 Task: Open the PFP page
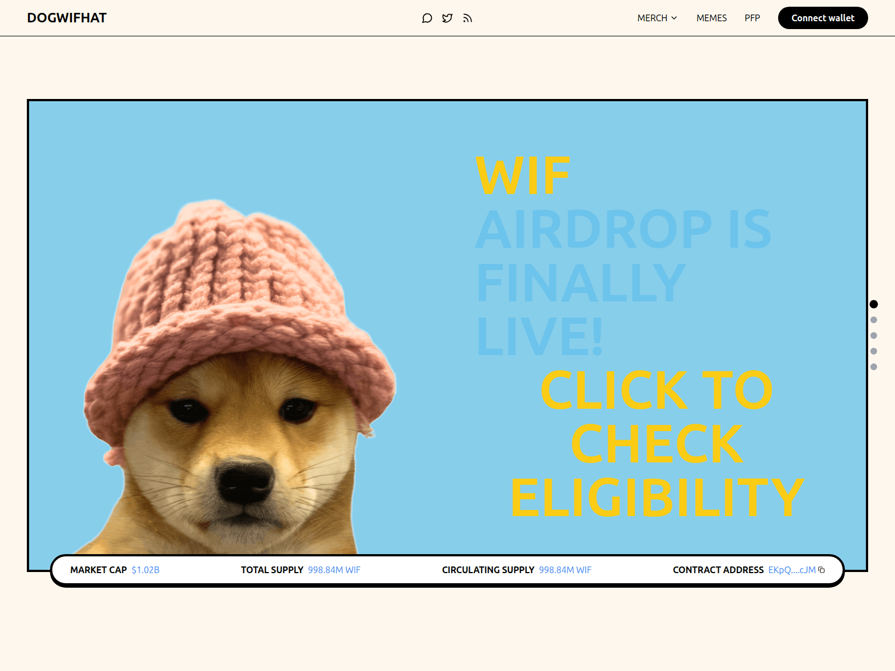coord(752,18)
